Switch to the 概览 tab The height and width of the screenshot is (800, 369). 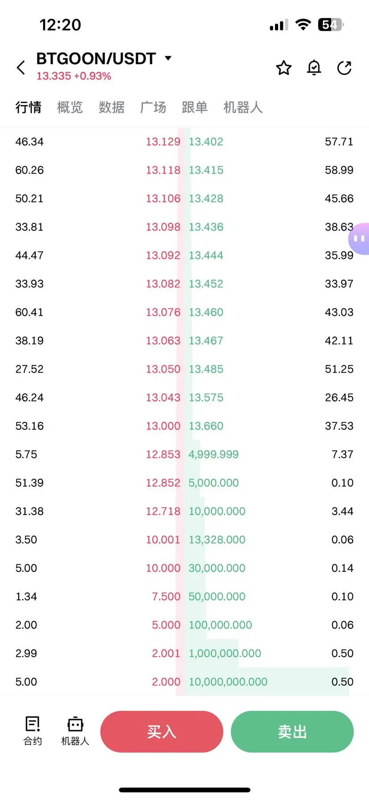(70, 107)
